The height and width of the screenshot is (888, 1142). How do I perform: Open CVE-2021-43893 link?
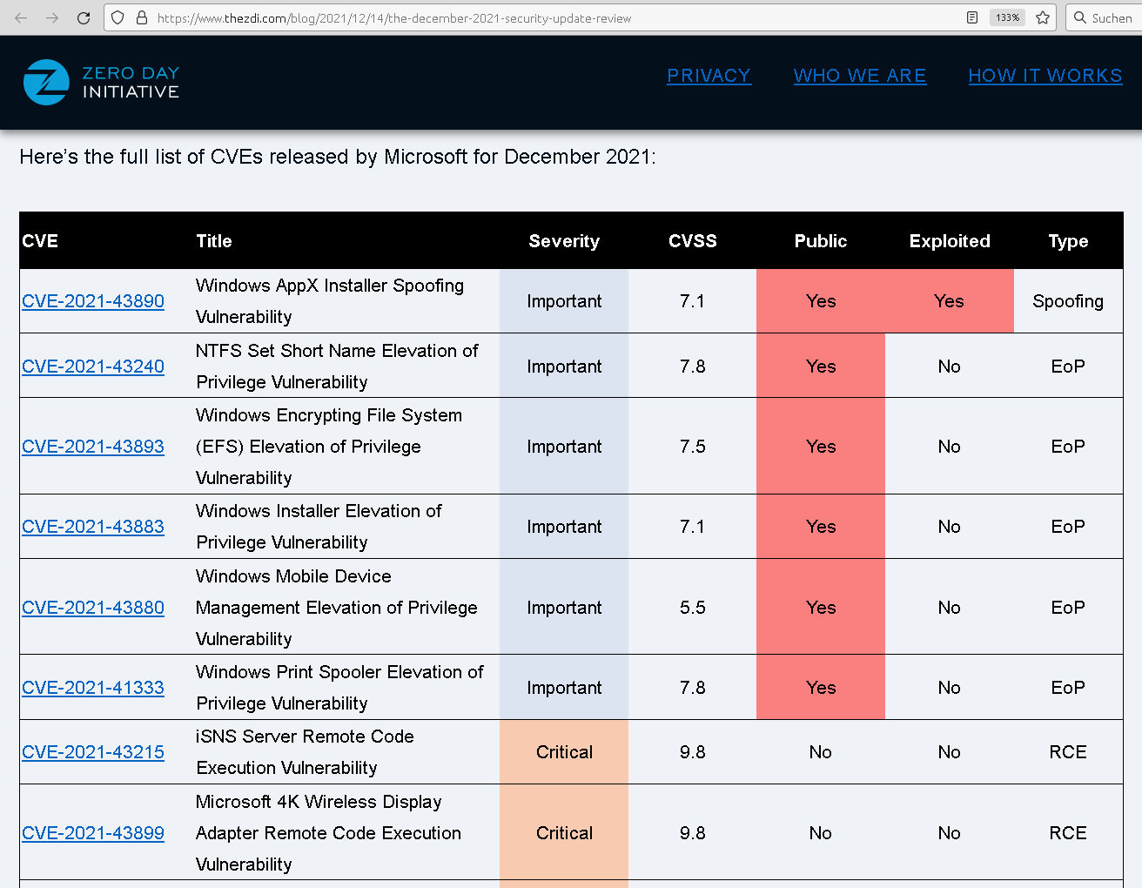click(93, 447)
